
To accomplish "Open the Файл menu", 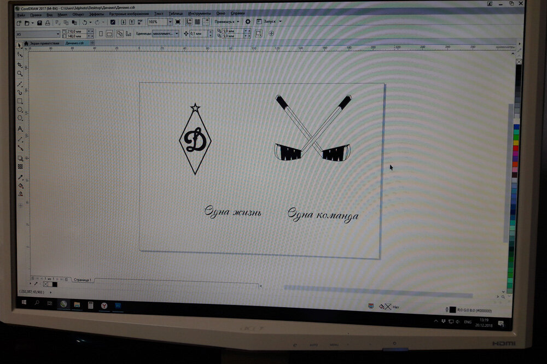I will pyautogui.click(x=21, y=15).
